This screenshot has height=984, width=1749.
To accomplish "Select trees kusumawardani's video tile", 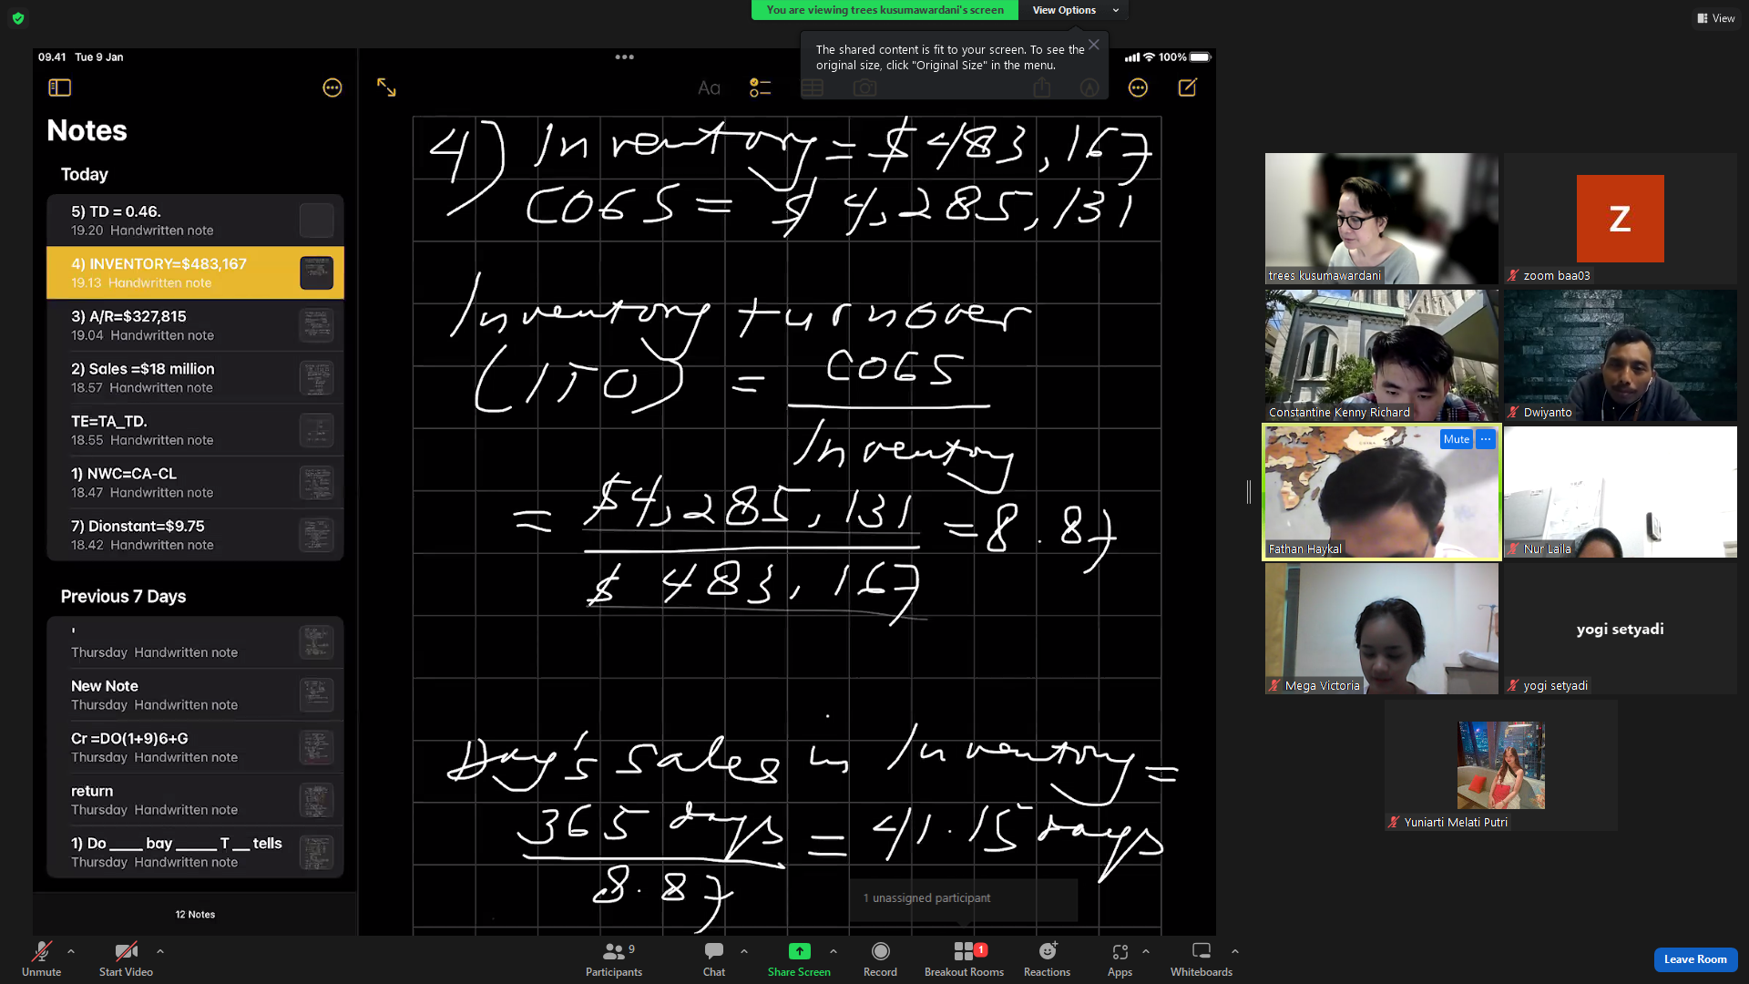I will tap(1381, 219).
